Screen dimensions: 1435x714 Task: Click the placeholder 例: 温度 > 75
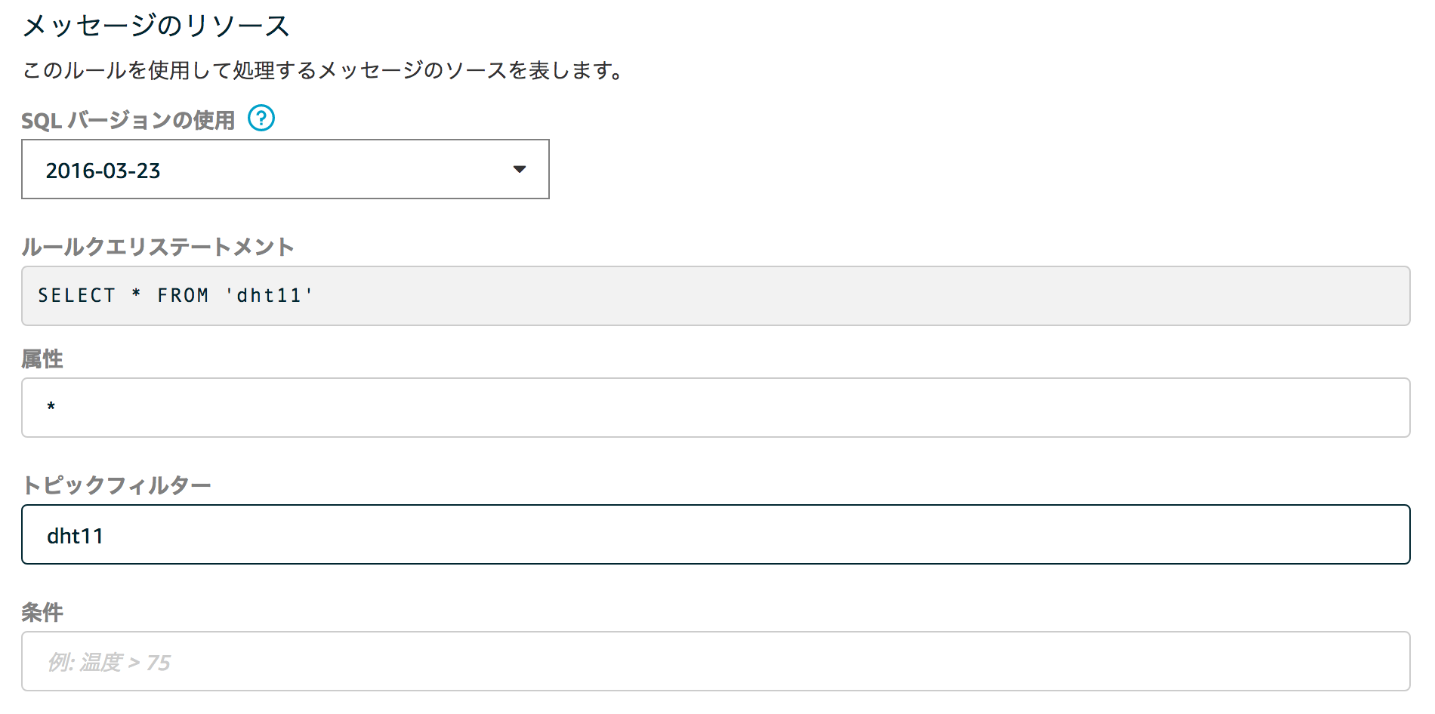pyautogui.click(x=110, y=663)
